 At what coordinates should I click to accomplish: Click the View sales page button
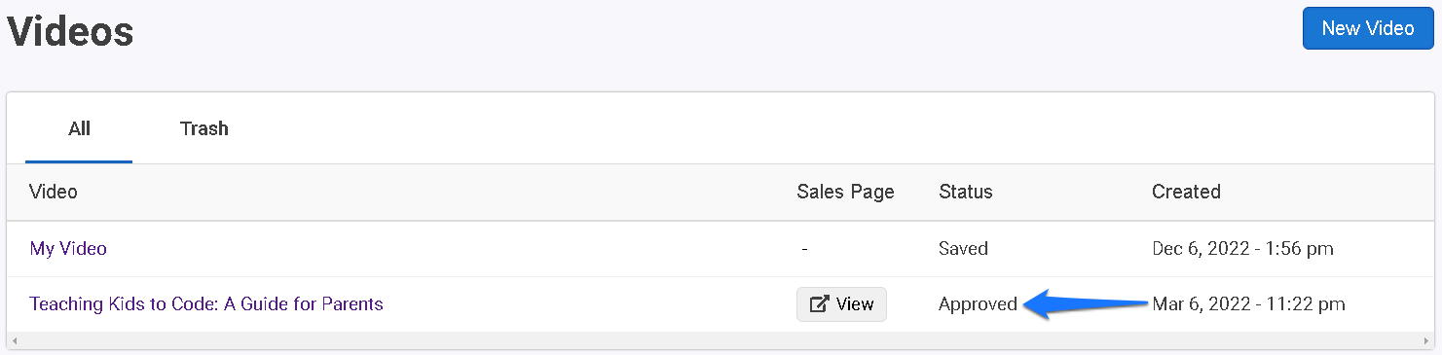(x=841, y=304)
